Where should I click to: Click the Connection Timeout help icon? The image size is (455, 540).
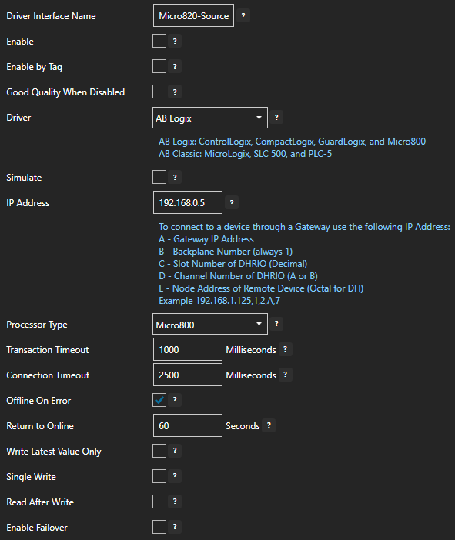285,375
